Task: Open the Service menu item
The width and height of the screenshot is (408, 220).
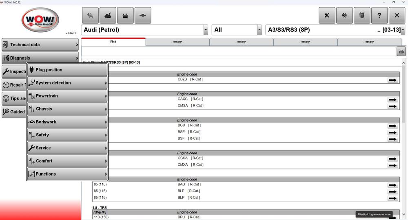Action: 67,148
